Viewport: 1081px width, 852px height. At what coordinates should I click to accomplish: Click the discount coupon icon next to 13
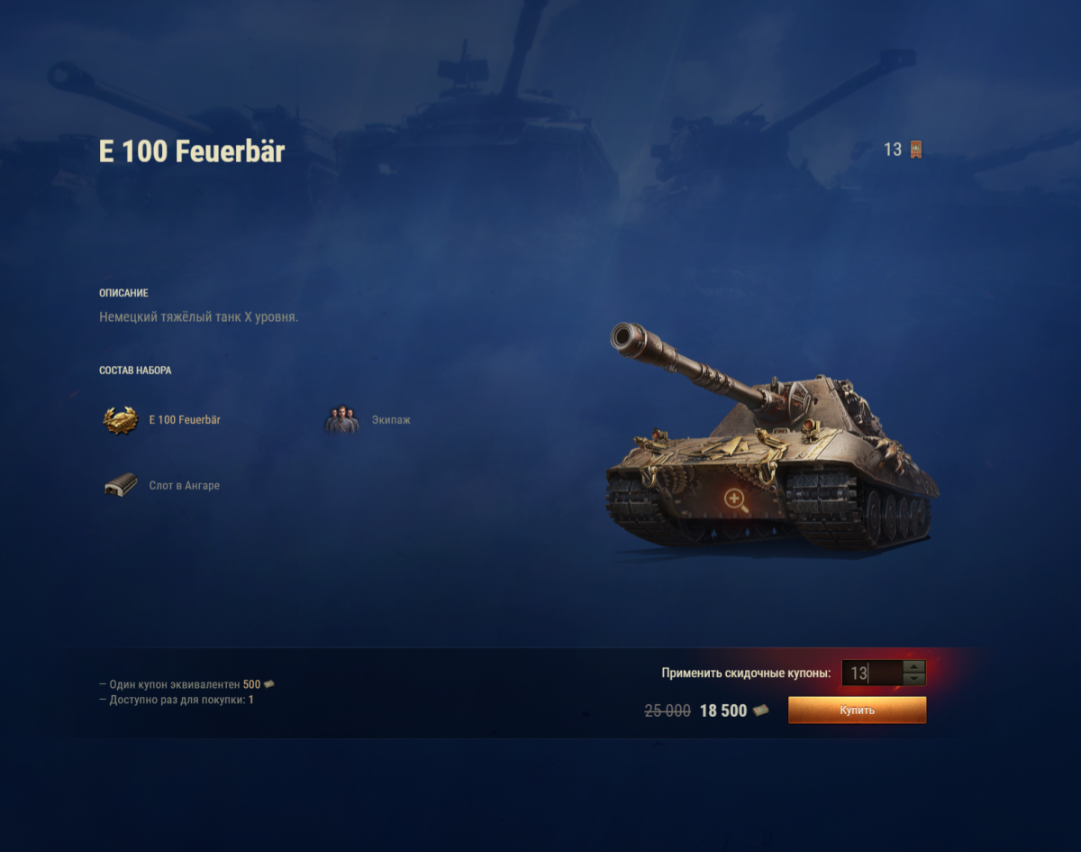pyautogui.click(x=916, y=150)
